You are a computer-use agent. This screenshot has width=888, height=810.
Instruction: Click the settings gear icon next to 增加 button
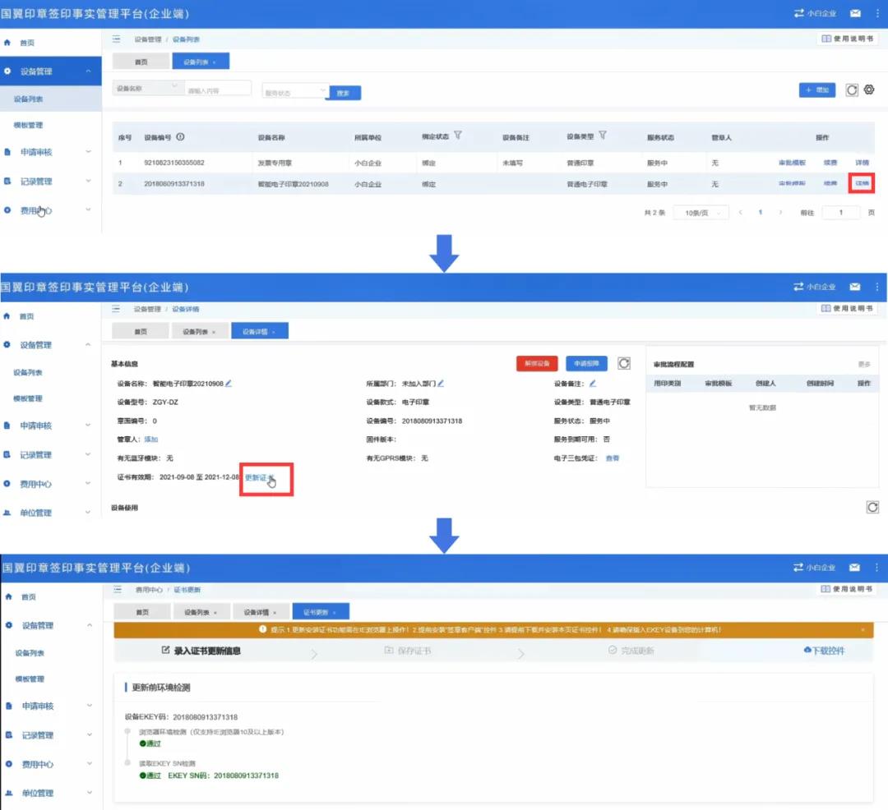tap(869, 90)
